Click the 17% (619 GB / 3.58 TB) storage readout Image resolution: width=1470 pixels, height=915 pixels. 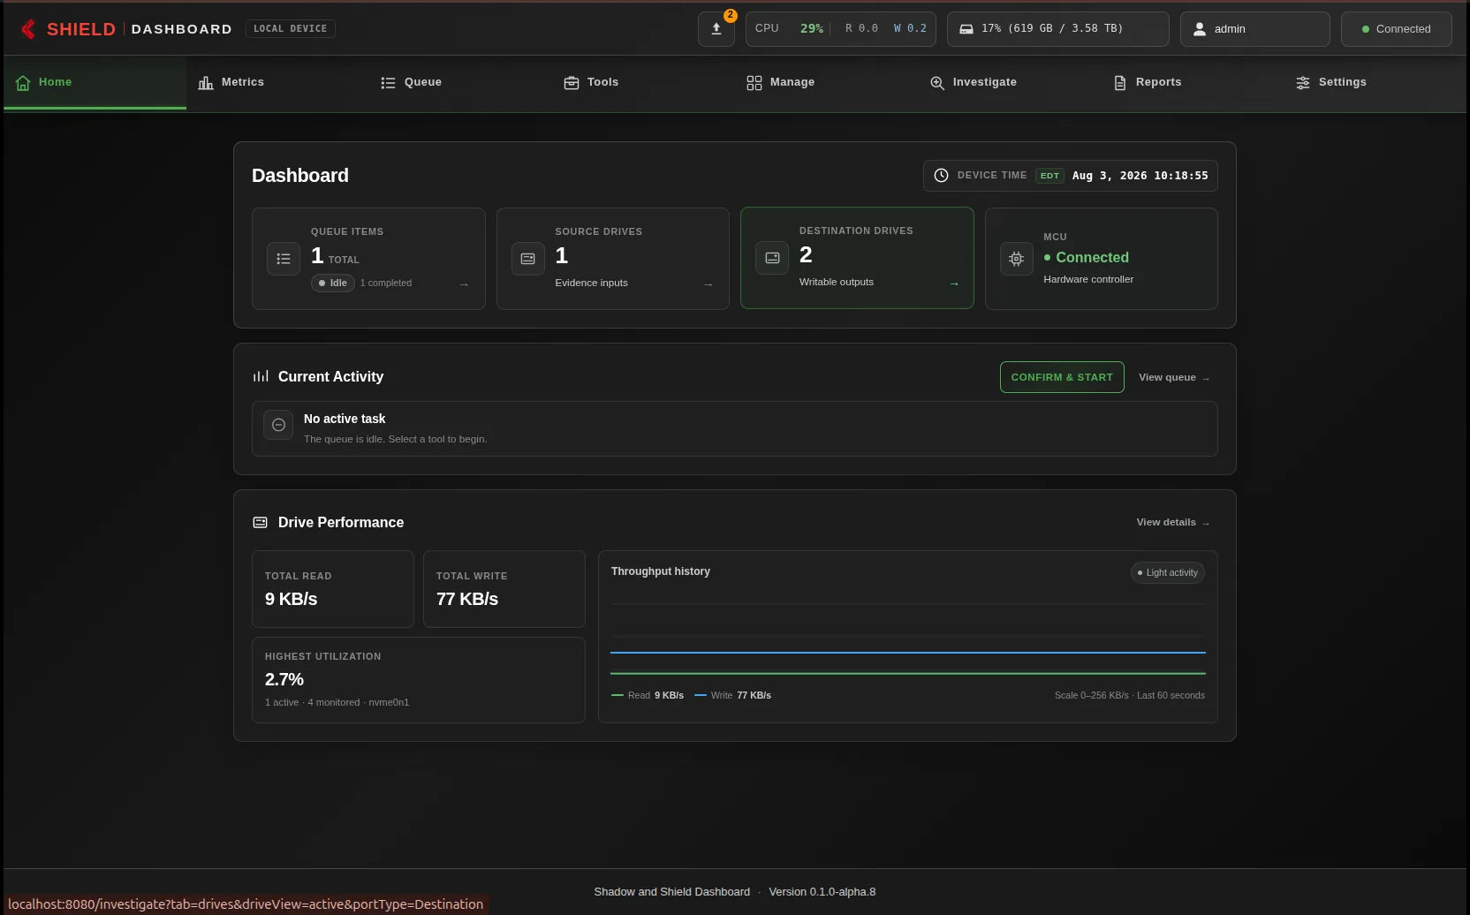[x=1051, y=28]
